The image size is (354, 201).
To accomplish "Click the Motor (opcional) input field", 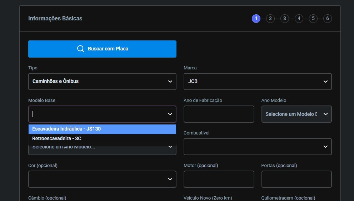I will coord(219,179).
